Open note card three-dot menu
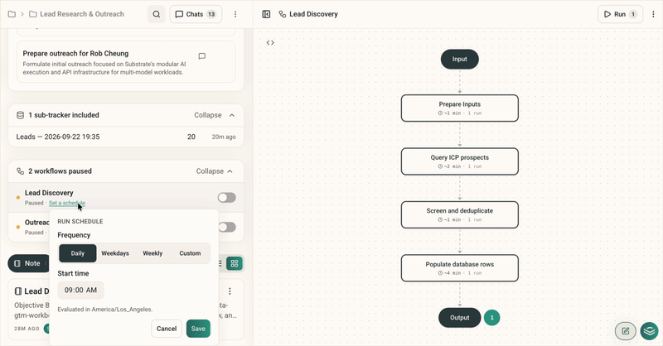This screenshot has width=663, height=346. (x=230, y=291)
